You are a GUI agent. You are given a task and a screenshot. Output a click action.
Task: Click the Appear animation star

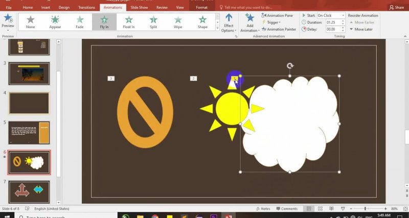55,21
